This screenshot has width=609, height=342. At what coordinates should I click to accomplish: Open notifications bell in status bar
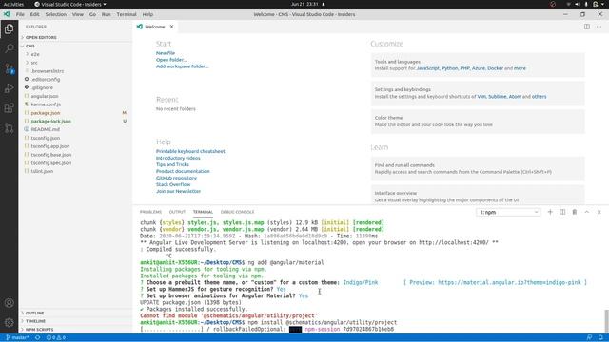(x=600, y=338)
